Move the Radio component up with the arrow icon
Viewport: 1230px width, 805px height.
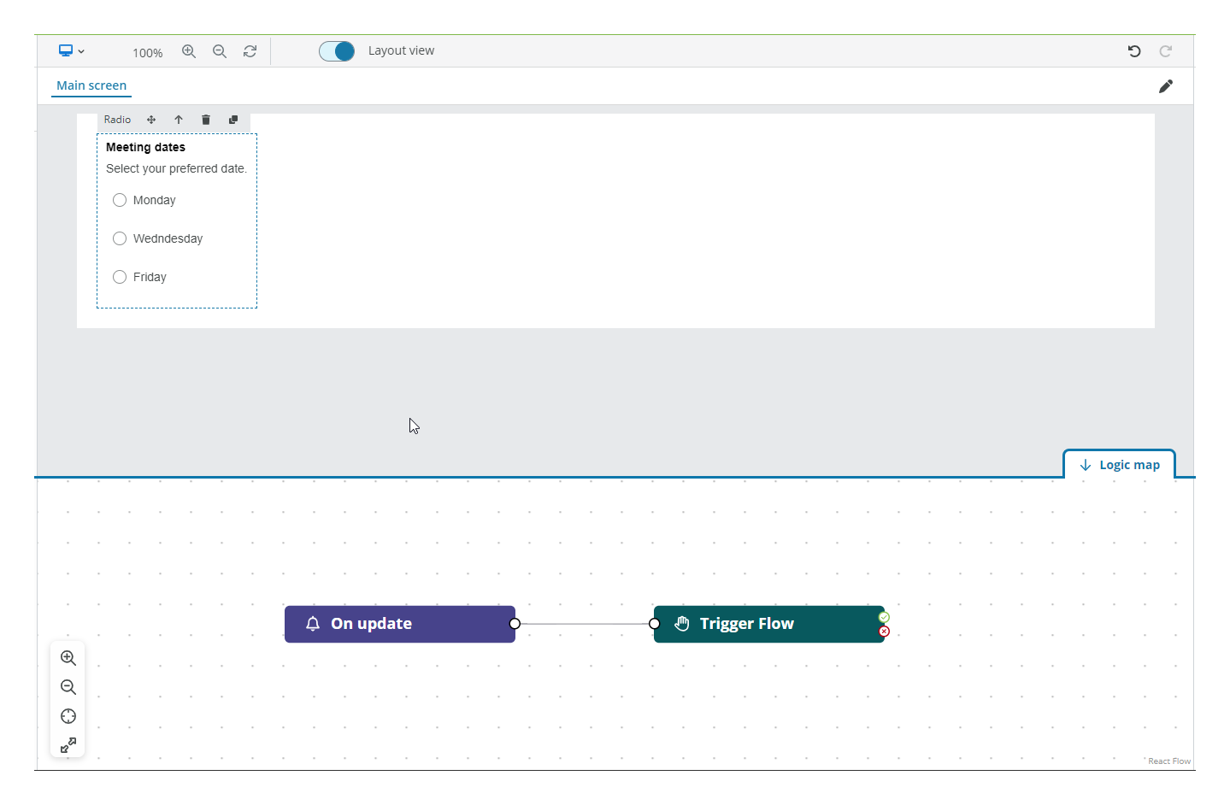179,120
